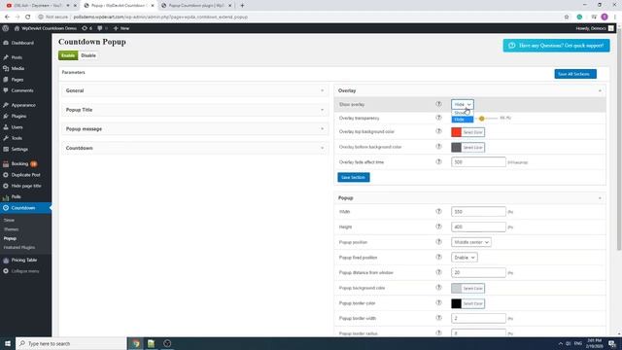The width and height of the screenshot is (622, 350).
Task: Click the Windows taskbar search box
Action: point(71,343)
